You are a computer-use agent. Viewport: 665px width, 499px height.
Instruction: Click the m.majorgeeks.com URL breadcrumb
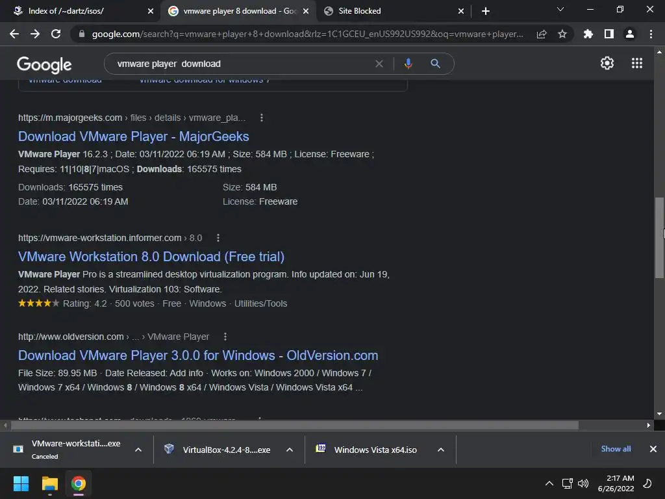132,118
